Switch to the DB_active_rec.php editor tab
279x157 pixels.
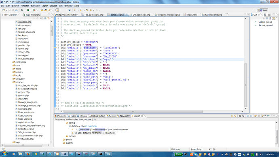[142, 15]
